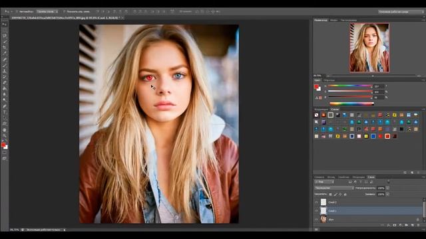This screenshot has height=239, width=426.
Task: Switch to the Коррекция adjustments tab
Action: (x=321, y=109)
